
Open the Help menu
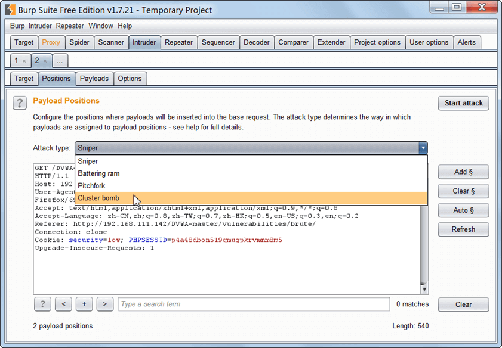click(125, 26)
